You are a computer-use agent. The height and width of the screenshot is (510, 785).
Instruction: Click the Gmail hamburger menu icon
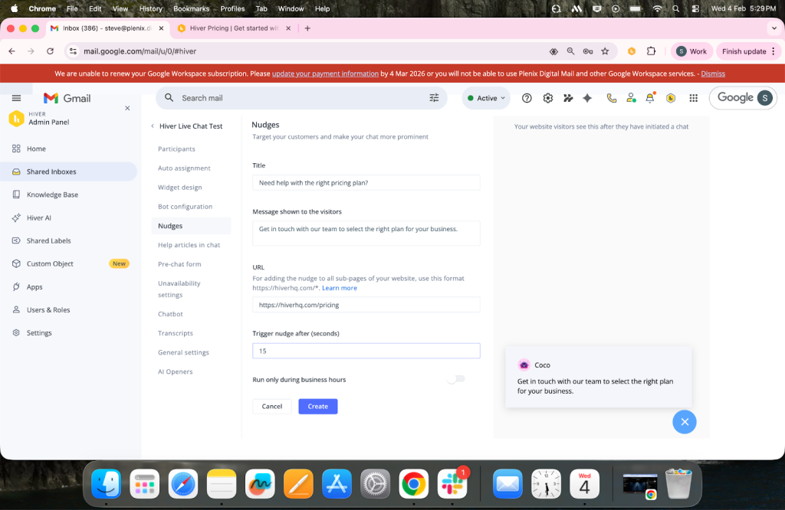pos(16,98)
